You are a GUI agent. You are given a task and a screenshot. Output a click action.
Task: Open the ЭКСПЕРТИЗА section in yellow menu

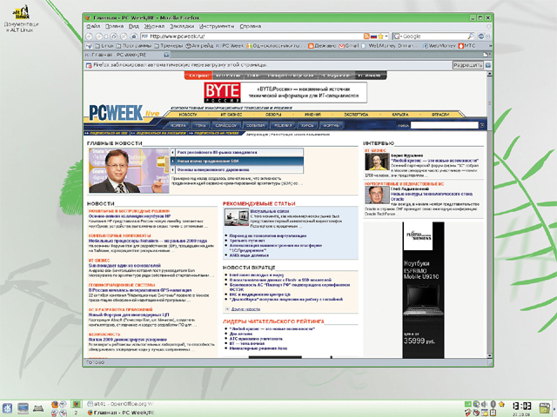pyautogui.click(x=356, y=115)
